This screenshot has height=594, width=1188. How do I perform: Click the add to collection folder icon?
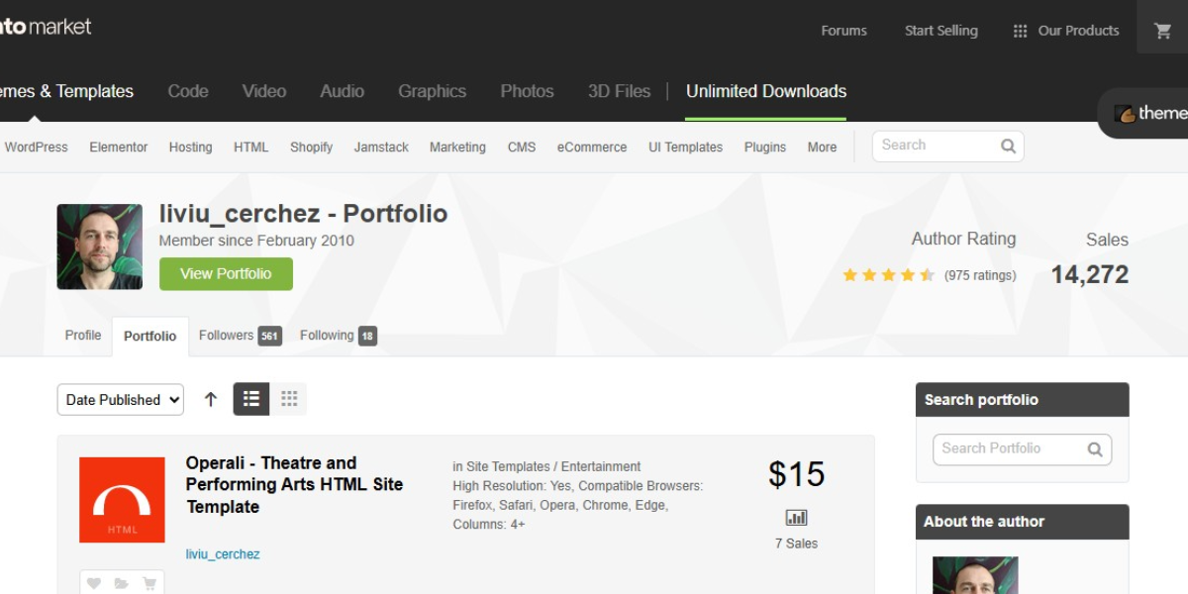click(122, 583)
